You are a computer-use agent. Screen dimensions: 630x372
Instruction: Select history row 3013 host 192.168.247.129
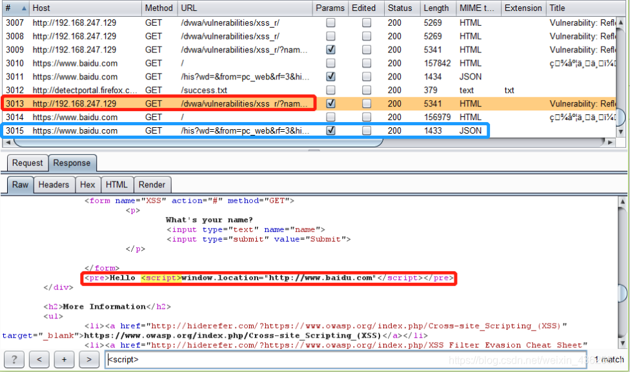point(309,103)
